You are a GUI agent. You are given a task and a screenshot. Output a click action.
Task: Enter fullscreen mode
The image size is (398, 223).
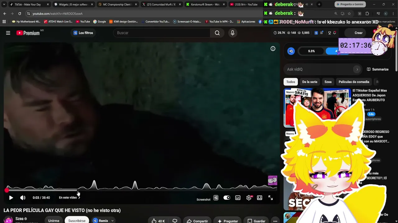click(271, 198)
